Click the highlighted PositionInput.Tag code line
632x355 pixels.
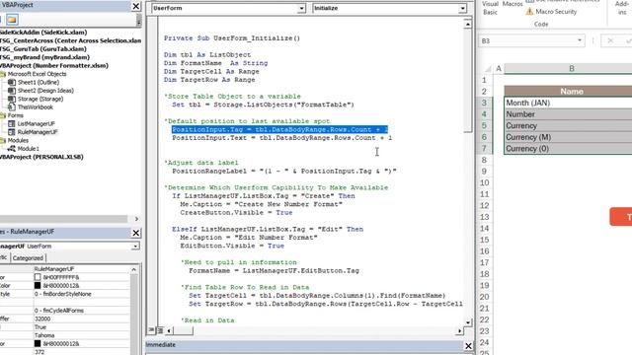coord(279,129)
